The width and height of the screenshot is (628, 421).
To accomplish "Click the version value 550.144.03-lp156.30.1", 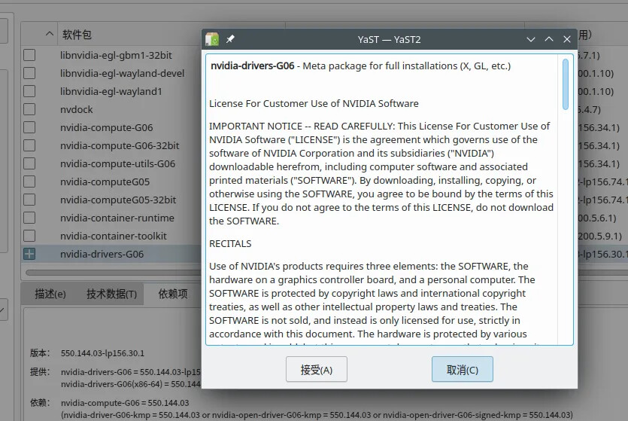I will tap(102, 353).
